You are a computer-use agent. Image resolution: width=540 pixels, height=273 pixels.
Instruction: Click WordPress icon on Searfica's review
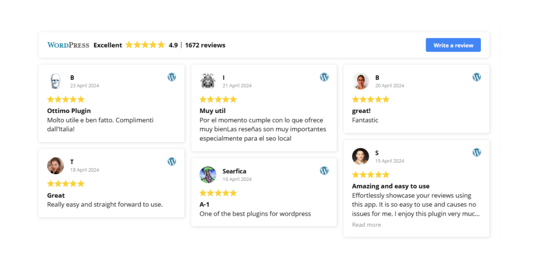pyautogui.click(x=324, y=171)
